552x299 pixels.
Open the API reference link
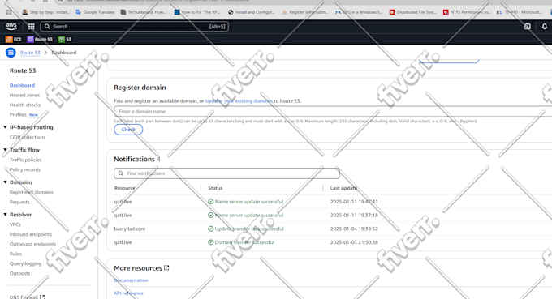click(x=128, y=293)
